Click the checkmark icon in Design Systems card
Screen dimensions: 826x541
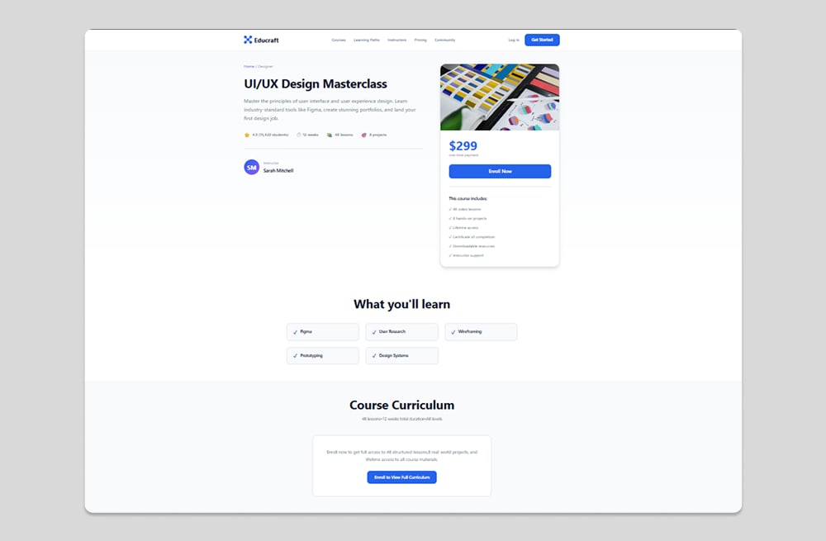point(374,356)
